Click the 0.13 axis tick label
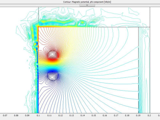Viewport: 160px width, 120px height. pos(72,116)
